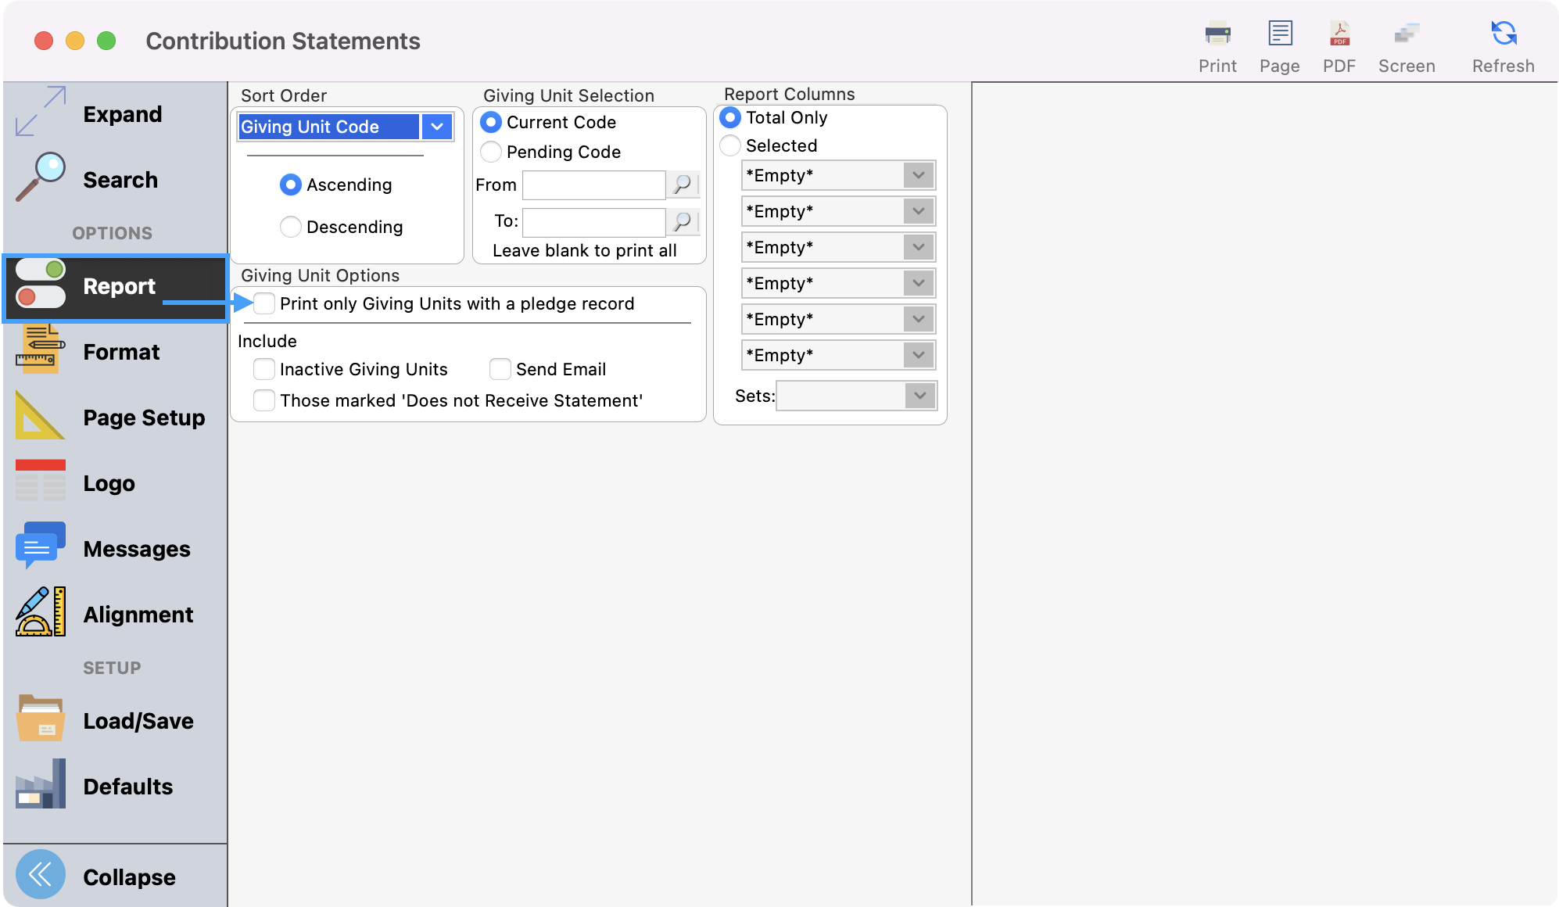
Task: Expand the Sets dropdown
Action: tap(919, 396)
